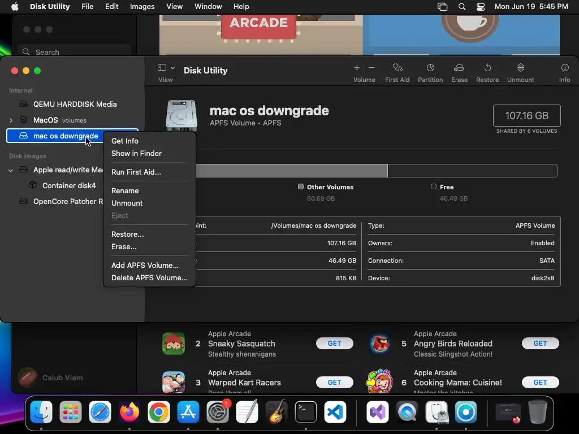Open Google Chrome from the Dock

click(x=159, y=412)
